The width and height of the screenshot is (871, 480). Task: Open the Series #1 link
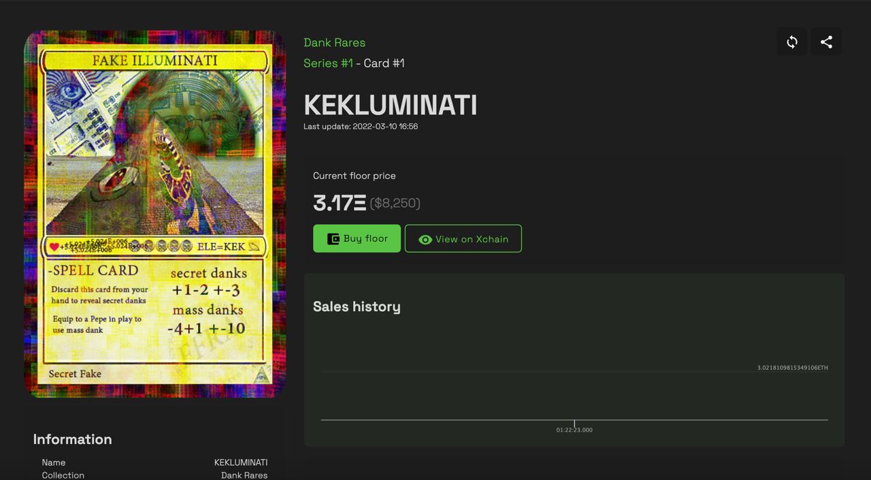[x=328, y=63]
